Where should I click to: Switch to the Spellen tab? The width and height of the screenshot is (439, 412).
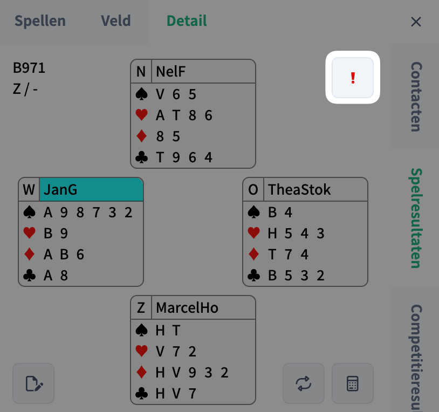coord(40,21)
